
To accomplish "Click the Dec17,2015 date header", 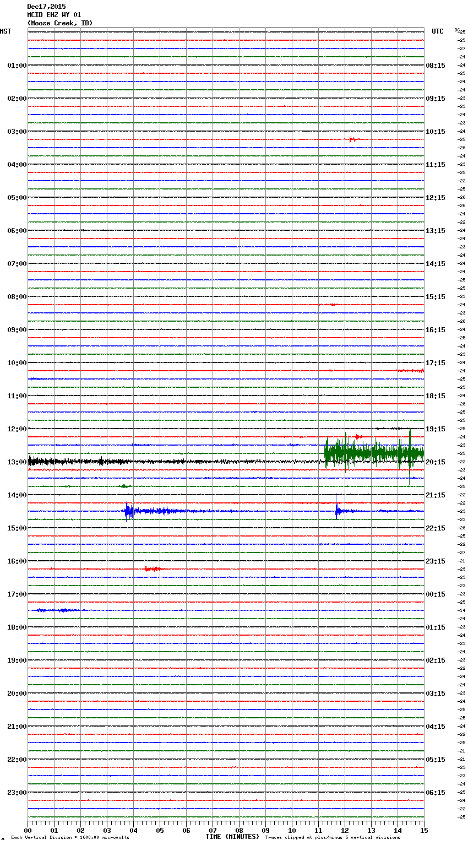I will pyautogui.click(x=46, y=7).
